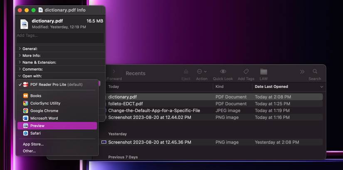Toggle sort order chevron on Date Last Opened
Image resolution: width=343 pixels, height=170 pixels.
[x=321, y=87]
